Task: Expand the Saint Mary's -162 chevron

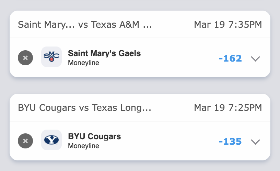Action: pos(256,59)
